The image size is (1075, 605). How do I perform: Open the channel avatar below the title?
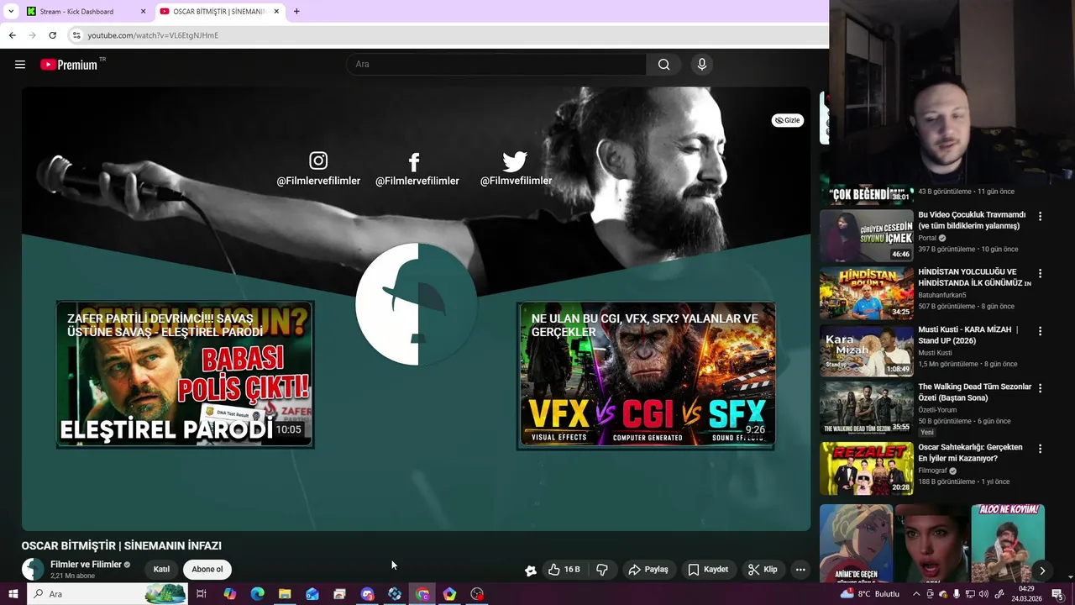click(33, 570)
